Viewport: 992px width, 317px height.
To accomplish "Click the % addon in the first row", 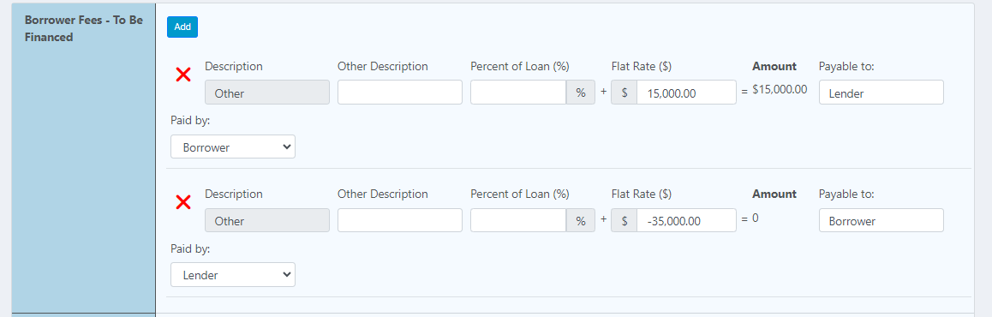I will tap(581, 93).
